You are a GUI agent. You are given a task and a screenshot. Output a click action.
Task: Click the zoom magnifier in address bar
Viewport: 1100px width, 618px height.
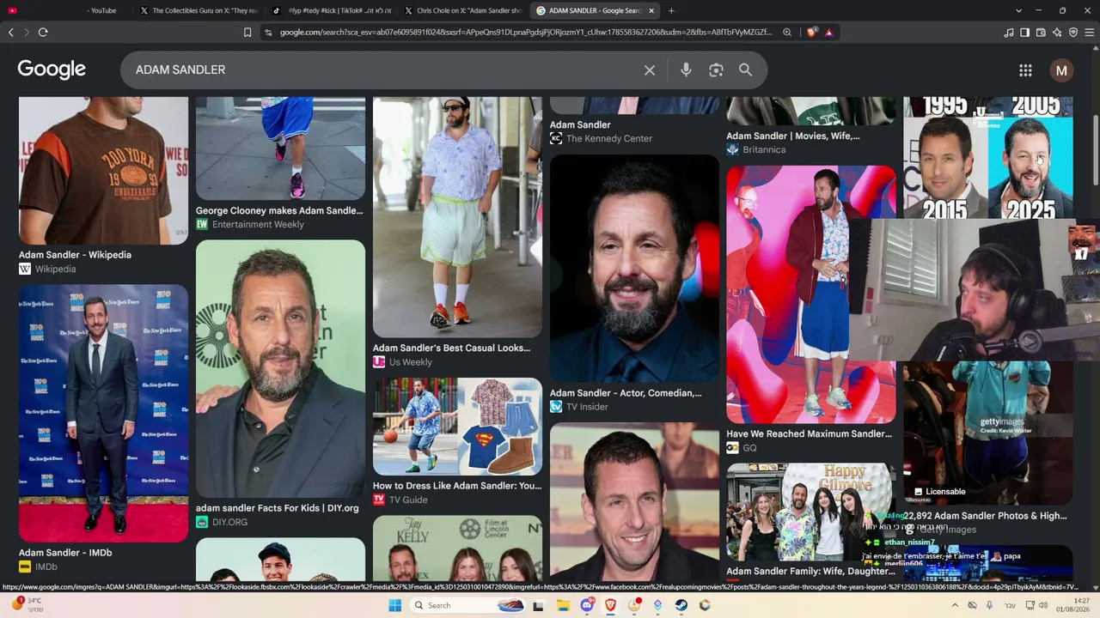[x=787, y=33]
